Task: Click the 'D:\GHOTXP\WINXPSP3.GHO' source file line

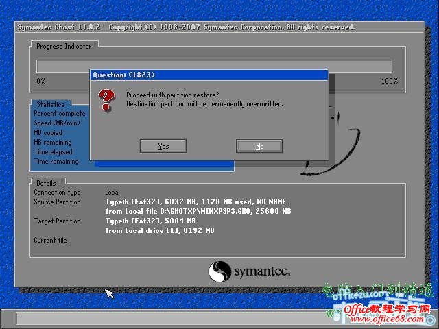Action: coord(198,211)
